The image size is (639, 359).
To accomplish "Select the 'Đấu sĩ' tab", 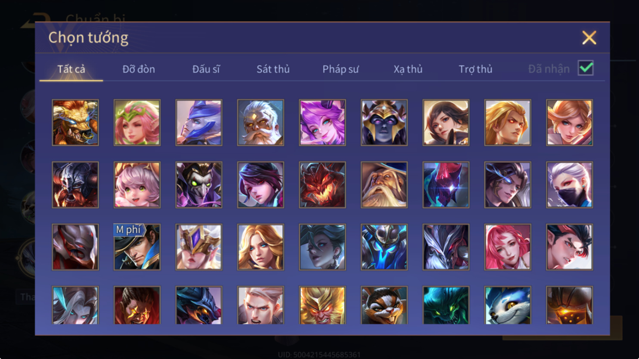I will tap(206, 69).
